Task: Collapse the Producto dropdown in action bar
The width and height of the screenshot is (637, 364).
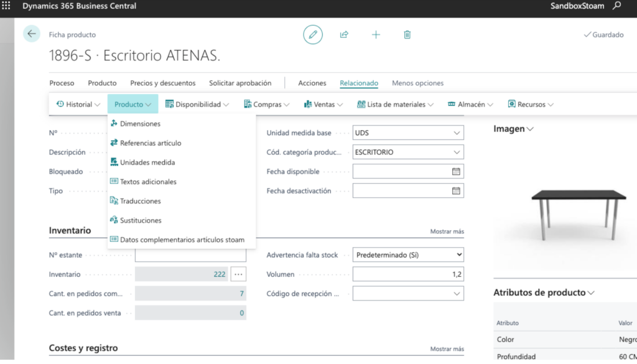Action: (x=133, y=105)
